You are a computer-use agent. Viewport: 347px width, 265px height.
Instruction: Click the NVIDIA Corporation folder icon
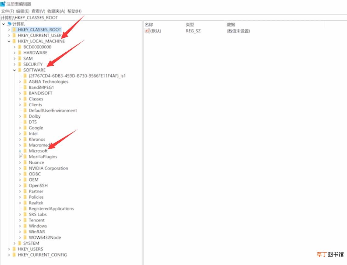(x=25, y=168)
